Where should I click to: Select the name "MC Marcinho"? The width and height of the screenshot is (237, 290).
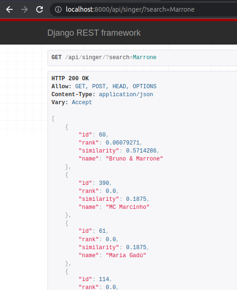pyautogui.click(x=127, y=207)
